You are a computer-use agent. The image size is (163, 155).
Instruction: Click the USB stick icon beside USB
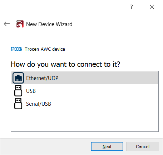(x=18, y=91)
